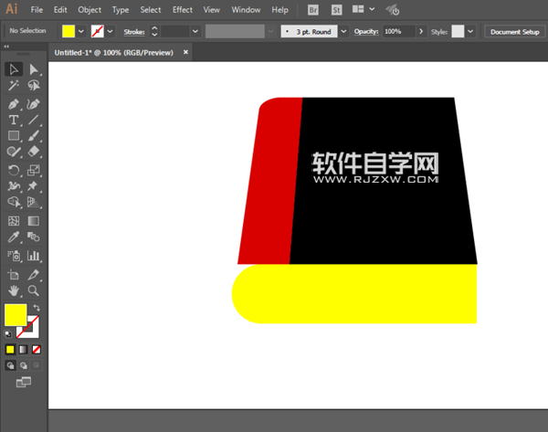This screenshot has height=432, width=548.
Task: Click the GPU performance rocket icon
Action: [393, 10]
